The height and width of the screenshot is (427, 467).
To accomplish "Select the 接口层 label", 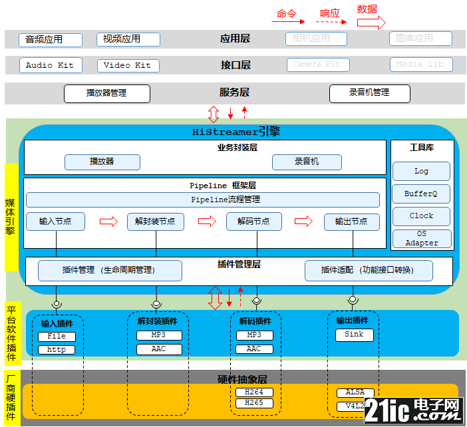I will click(235, 65).
